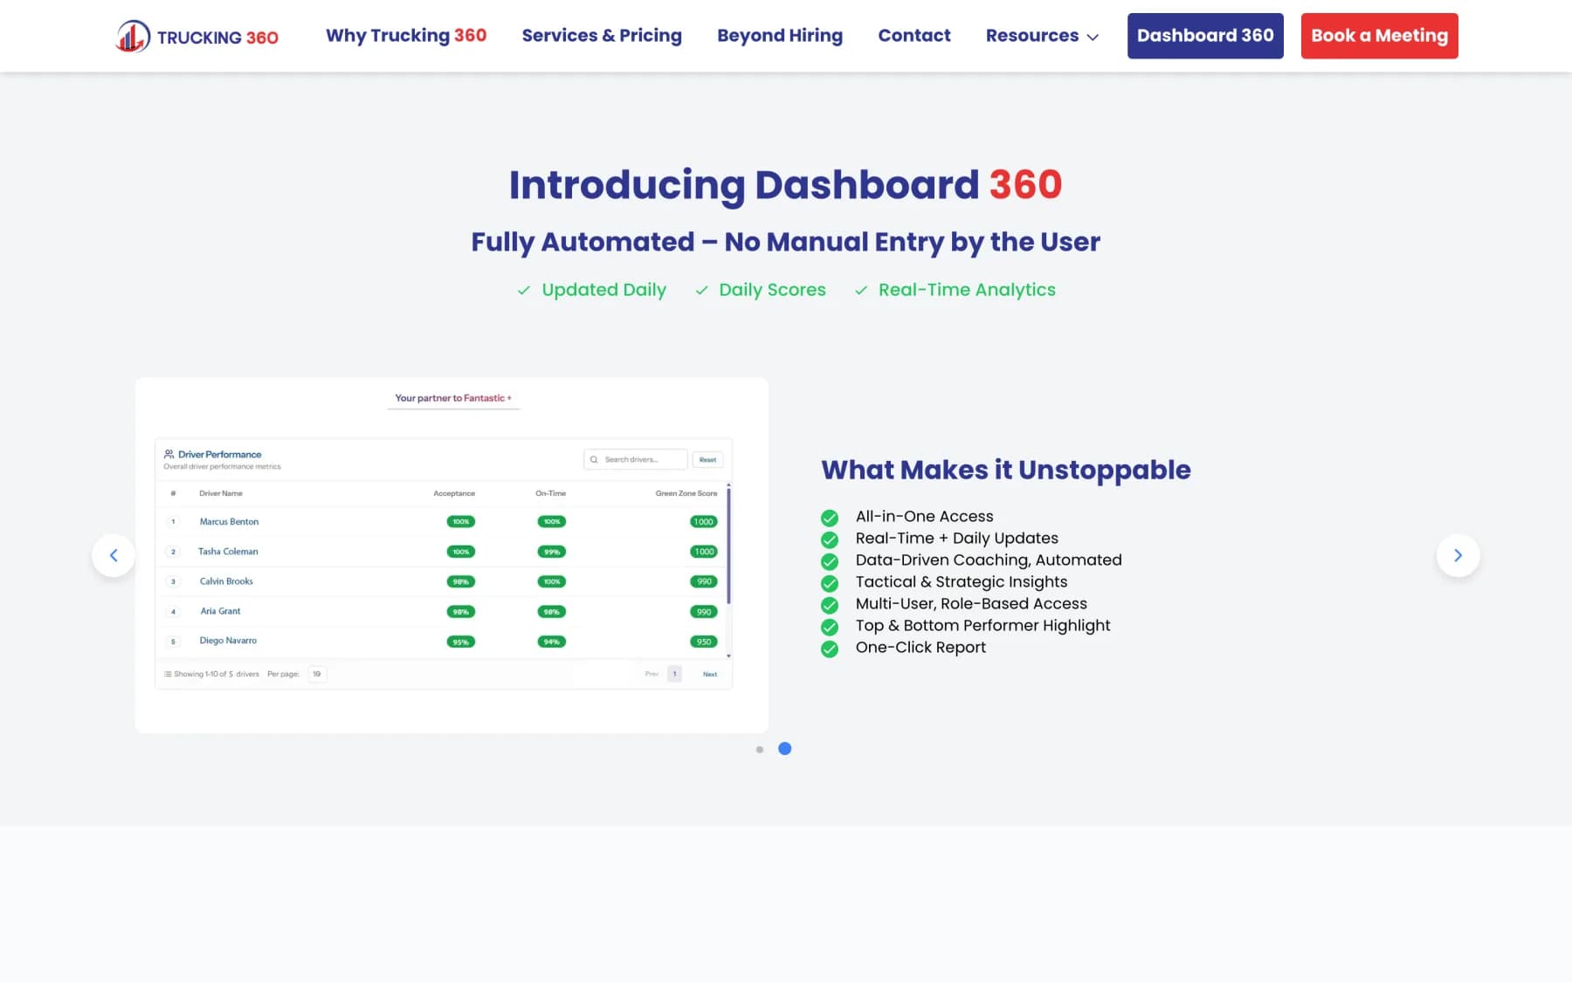Viewport: 1572px width, 982px height.
Task: Select page 1 in table pagination
Action: [674, 674]
